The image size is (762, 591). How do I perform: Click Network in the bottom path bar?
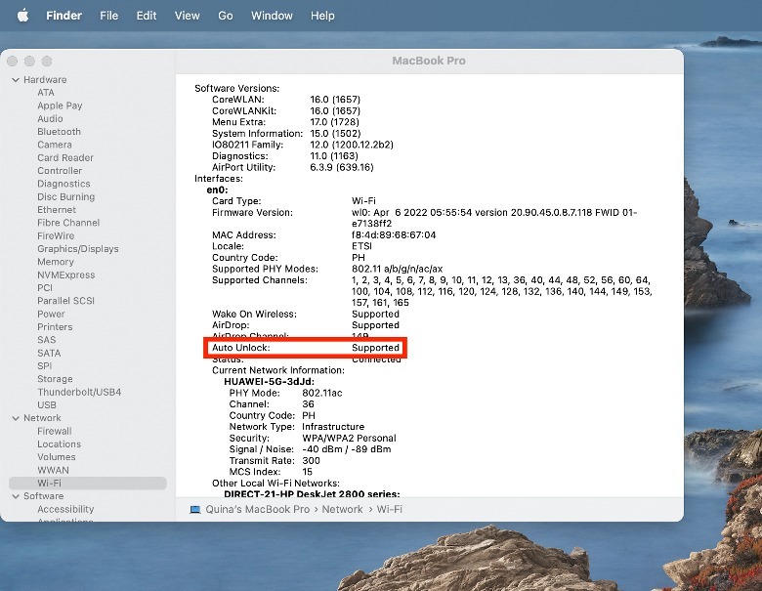pos(342,509)
